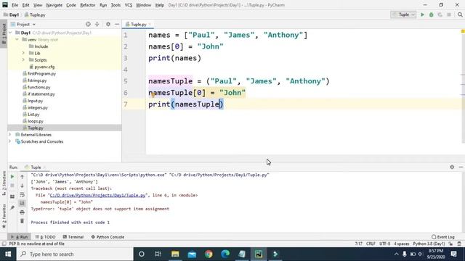Open the Python Console tool window

[108, 237]
